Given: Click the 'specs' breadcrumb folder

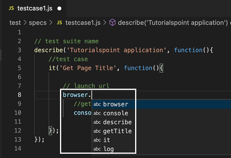Looking at the screenshot, I should (38, 22).
